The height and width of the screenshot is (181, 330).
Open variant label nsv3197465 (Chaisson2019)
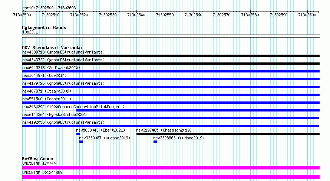(164, 130)
